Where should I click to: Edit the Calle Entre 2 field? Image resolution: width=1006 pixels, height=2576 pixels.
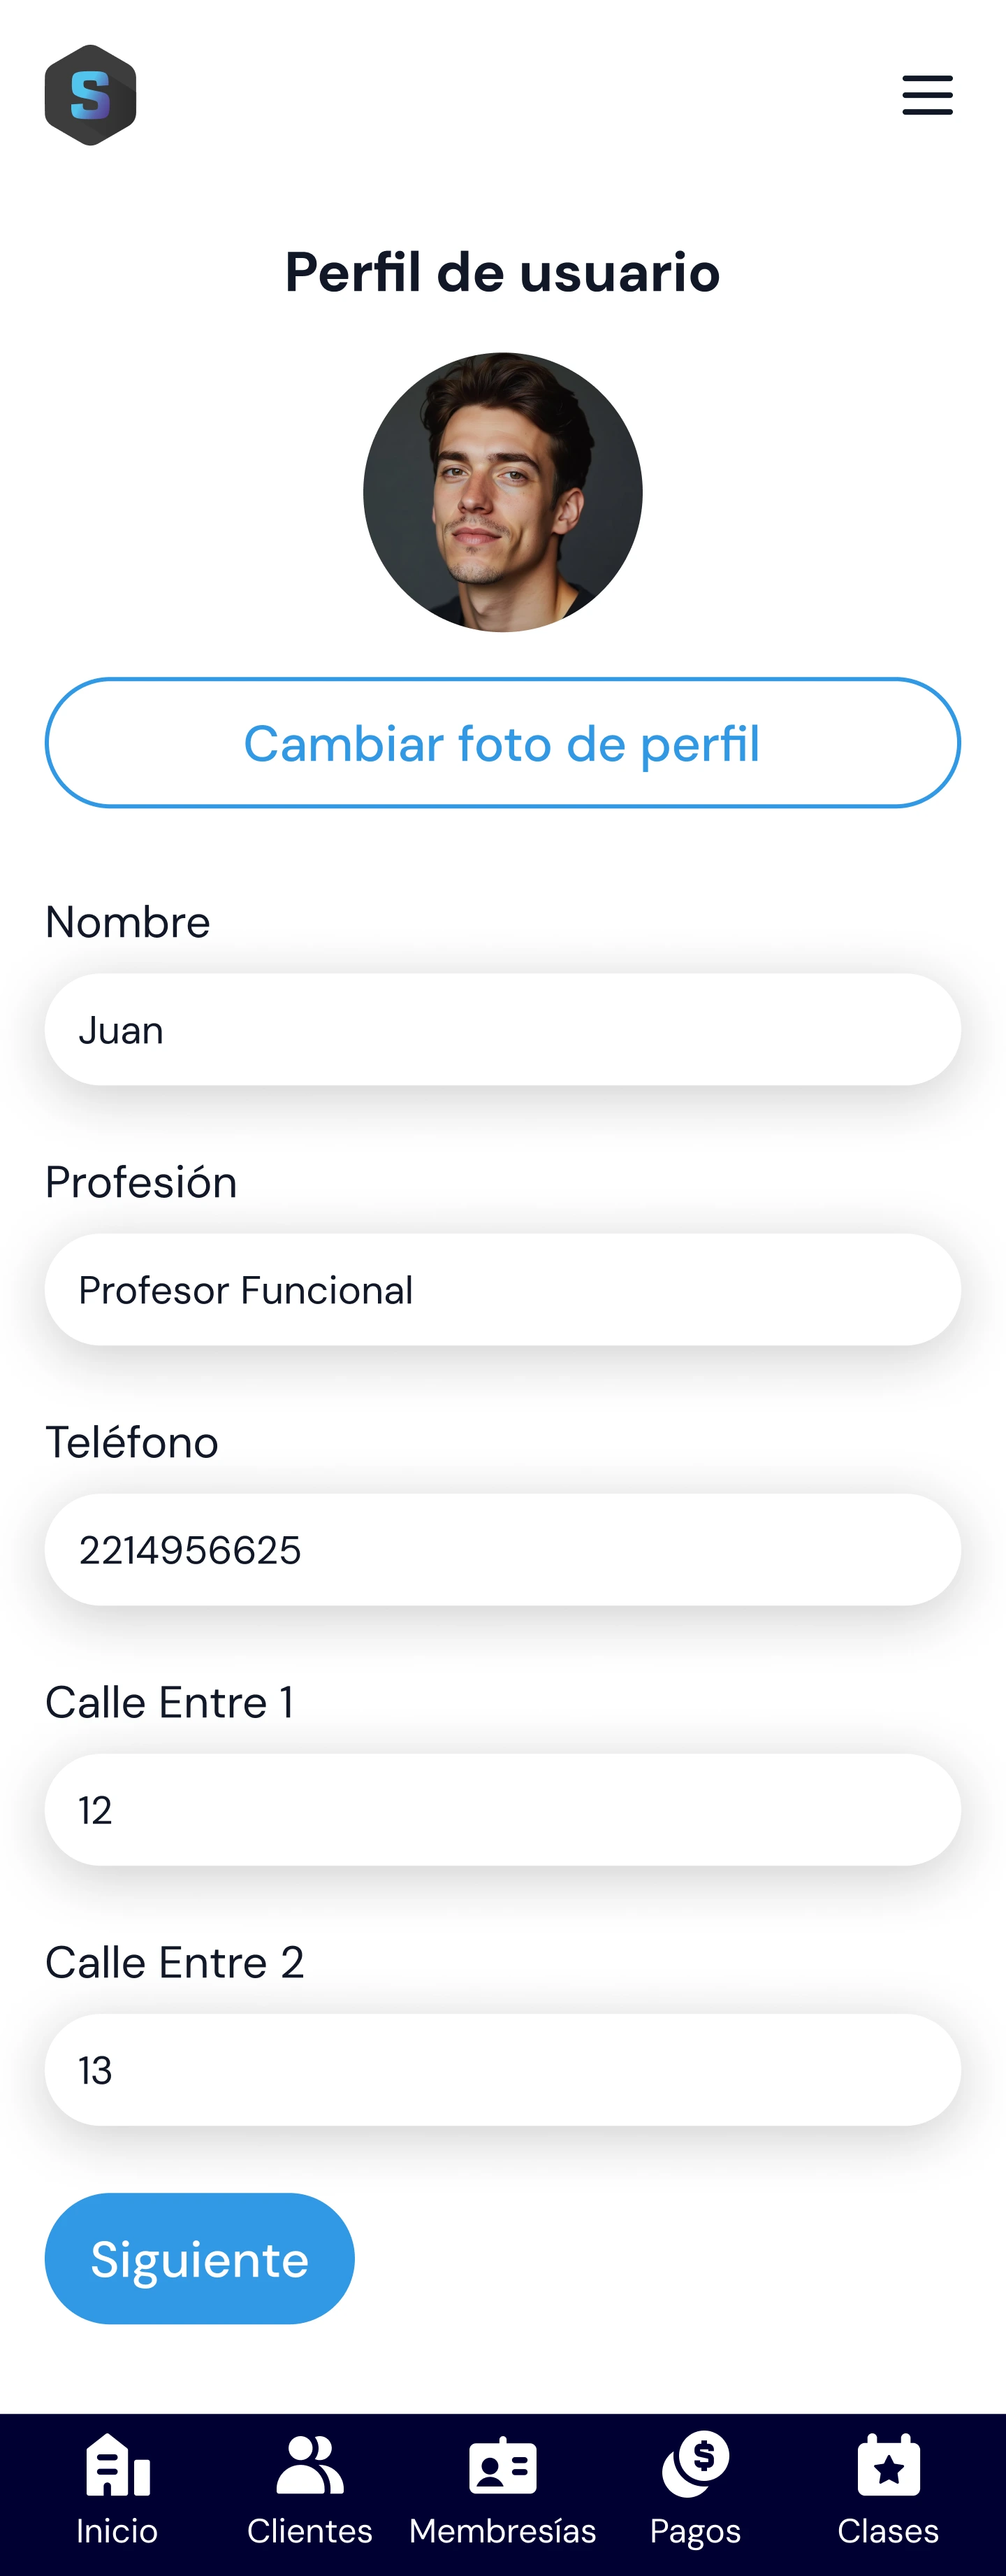502,2070
